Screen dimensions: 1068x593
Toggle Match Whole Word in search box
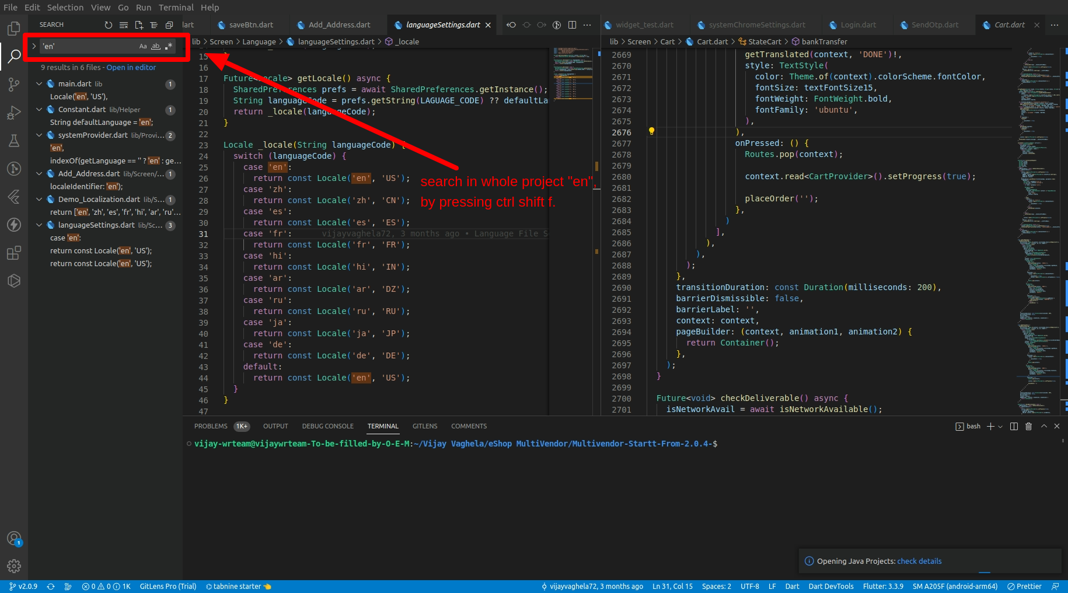coord(156,46)
